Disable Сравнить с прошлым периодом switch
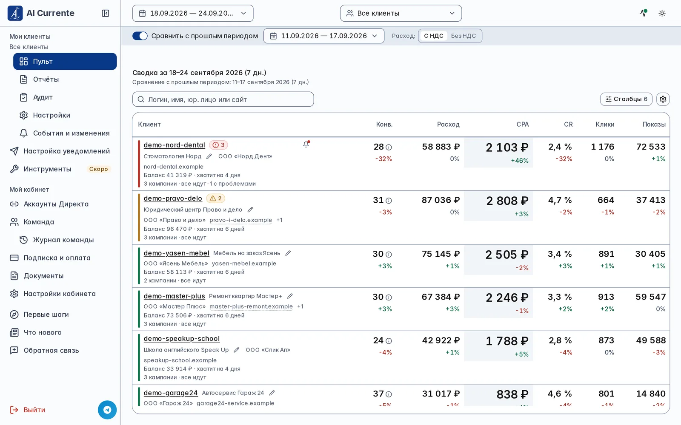This screenshot has width=681, height=425. tap(140, 36)
